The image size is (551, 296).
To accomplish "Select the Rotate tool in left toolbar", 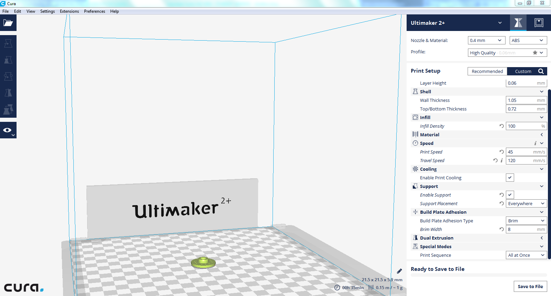I will click(x=8, y=76).
